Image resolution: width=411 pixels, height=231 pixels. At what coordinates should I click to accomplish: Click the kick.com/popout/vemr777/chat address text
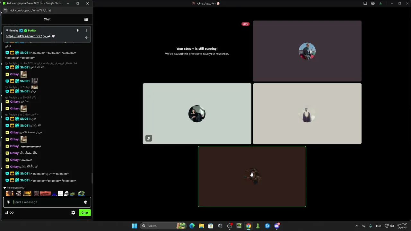[x=30, y=10]
